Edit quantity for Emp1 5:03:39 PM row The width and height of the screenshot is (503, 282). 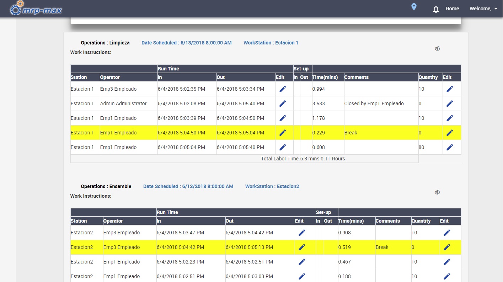tap(450, 118)
